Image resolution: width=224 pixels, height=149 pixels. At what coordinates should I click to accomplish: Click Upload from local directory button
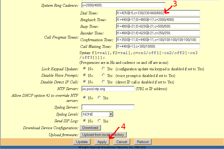(103, 135)
